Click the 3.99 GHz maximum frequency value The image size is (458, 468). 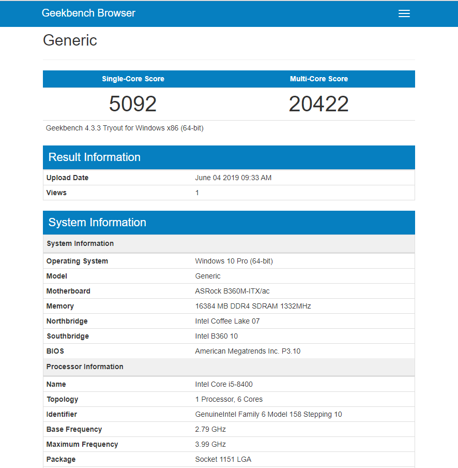tap(210, 444)
